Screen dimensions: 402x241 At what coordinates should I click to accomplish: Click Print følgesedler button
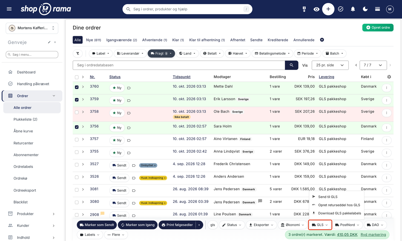click(177, 225)
